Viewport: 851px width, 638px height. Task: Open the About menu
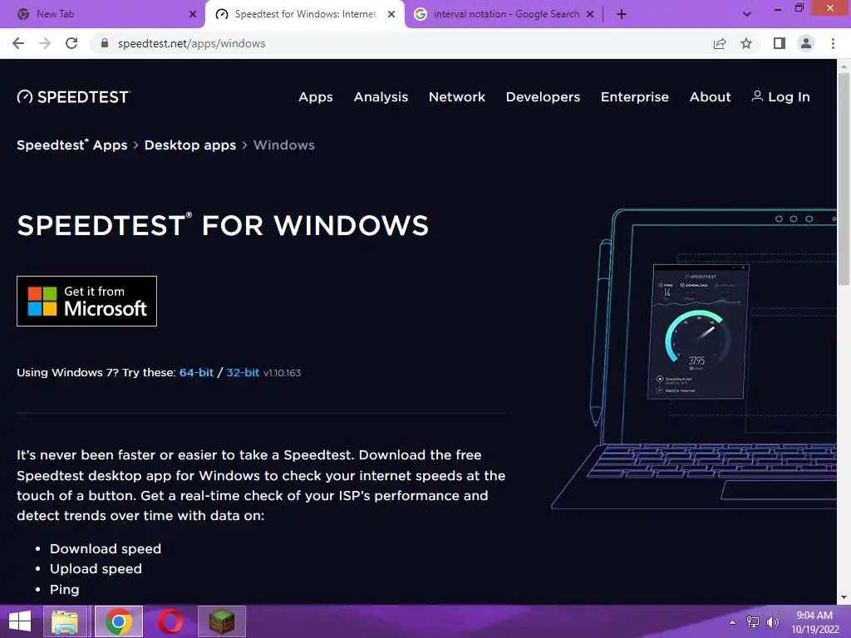tap(710, 96)
